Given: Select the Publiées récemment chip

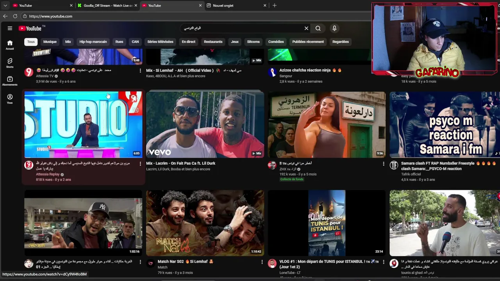Looking at the screenshot, I should click(x=308, y=42).
